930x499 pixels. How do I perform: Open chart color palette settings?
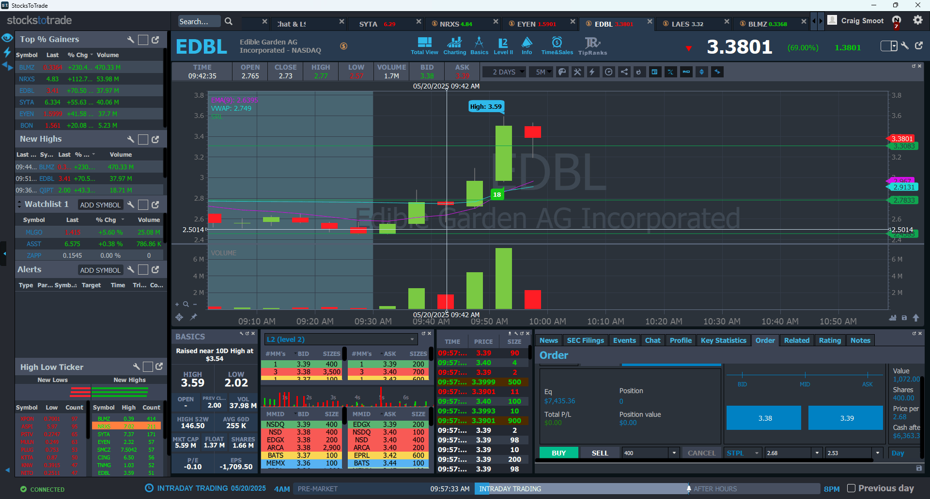[562, 72]
